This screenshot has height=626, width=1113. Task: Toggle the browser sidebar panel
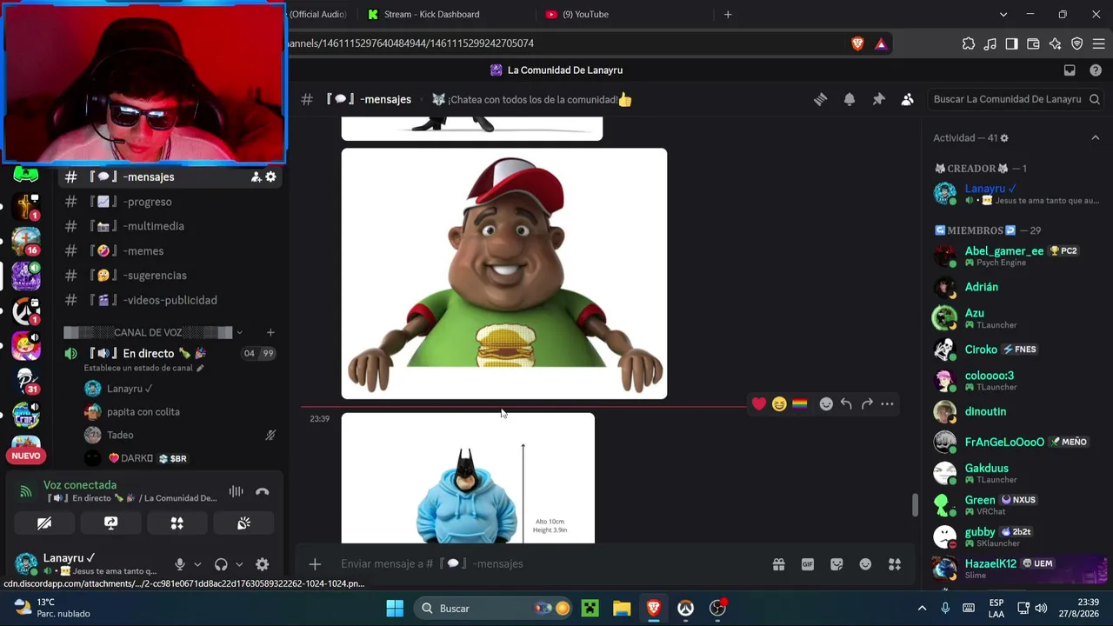pos(1011,43)
